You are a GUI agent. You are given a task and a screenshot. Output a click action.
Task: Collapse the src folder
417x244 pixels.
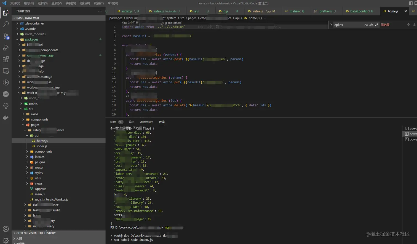click(x=21, y=109)
